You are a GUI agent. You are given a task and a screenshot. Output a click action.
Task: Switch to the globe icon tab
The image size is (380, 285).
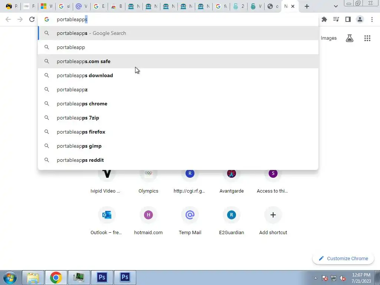click(273, 6)
